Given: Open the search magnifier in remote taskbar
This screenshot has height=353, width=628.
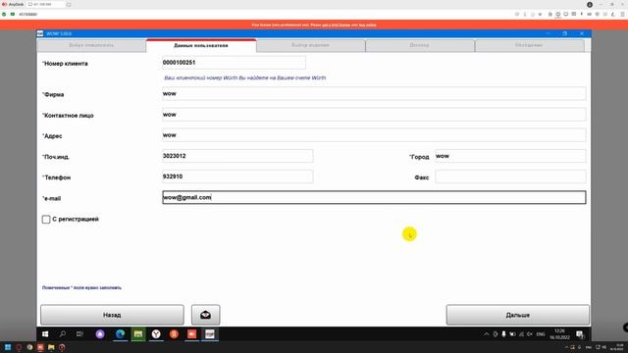Looking at the screenshot, I should [x=63, y=333].
